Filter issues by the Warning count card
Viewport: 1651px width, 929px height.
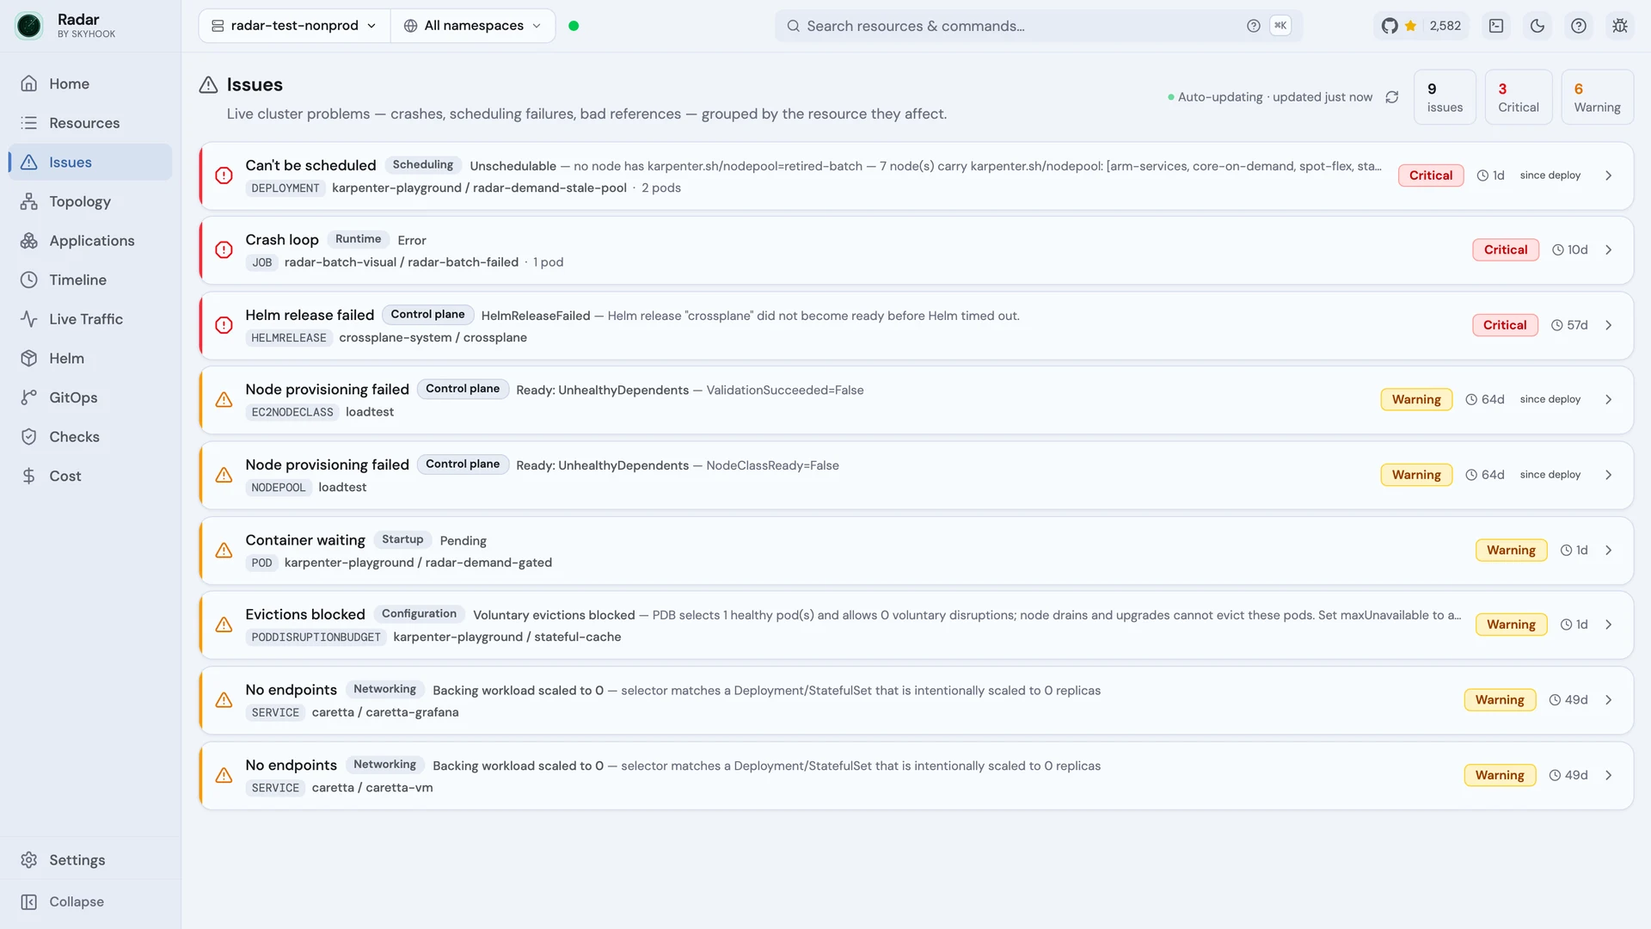coord(1597,97)
